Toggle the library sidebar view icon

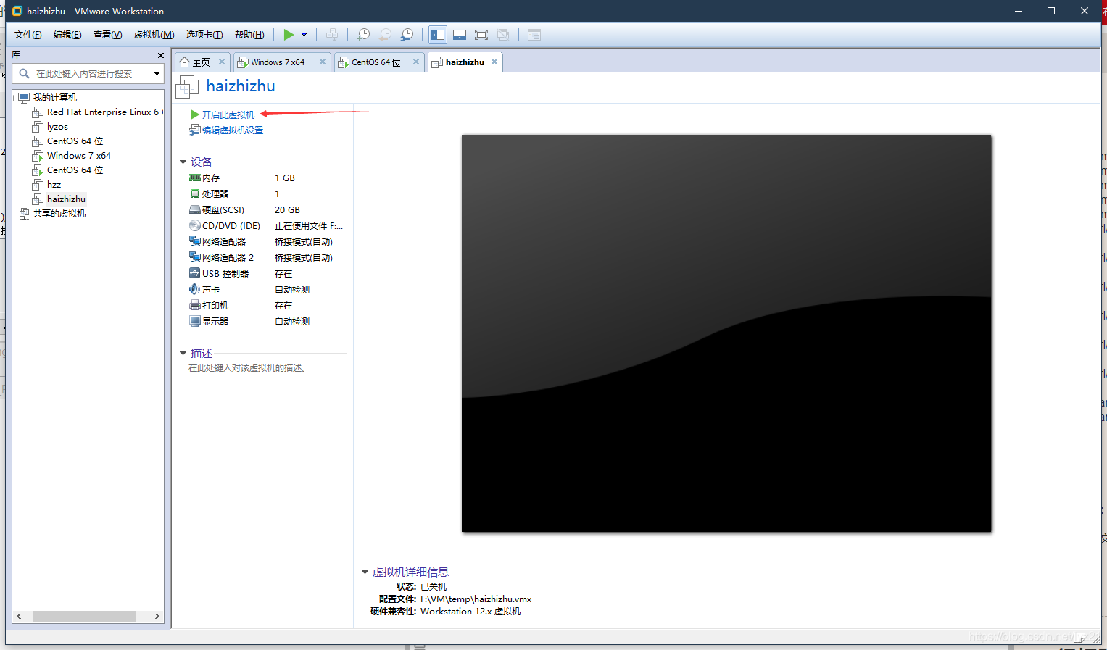pyautogui.click(x=438, y=35)
